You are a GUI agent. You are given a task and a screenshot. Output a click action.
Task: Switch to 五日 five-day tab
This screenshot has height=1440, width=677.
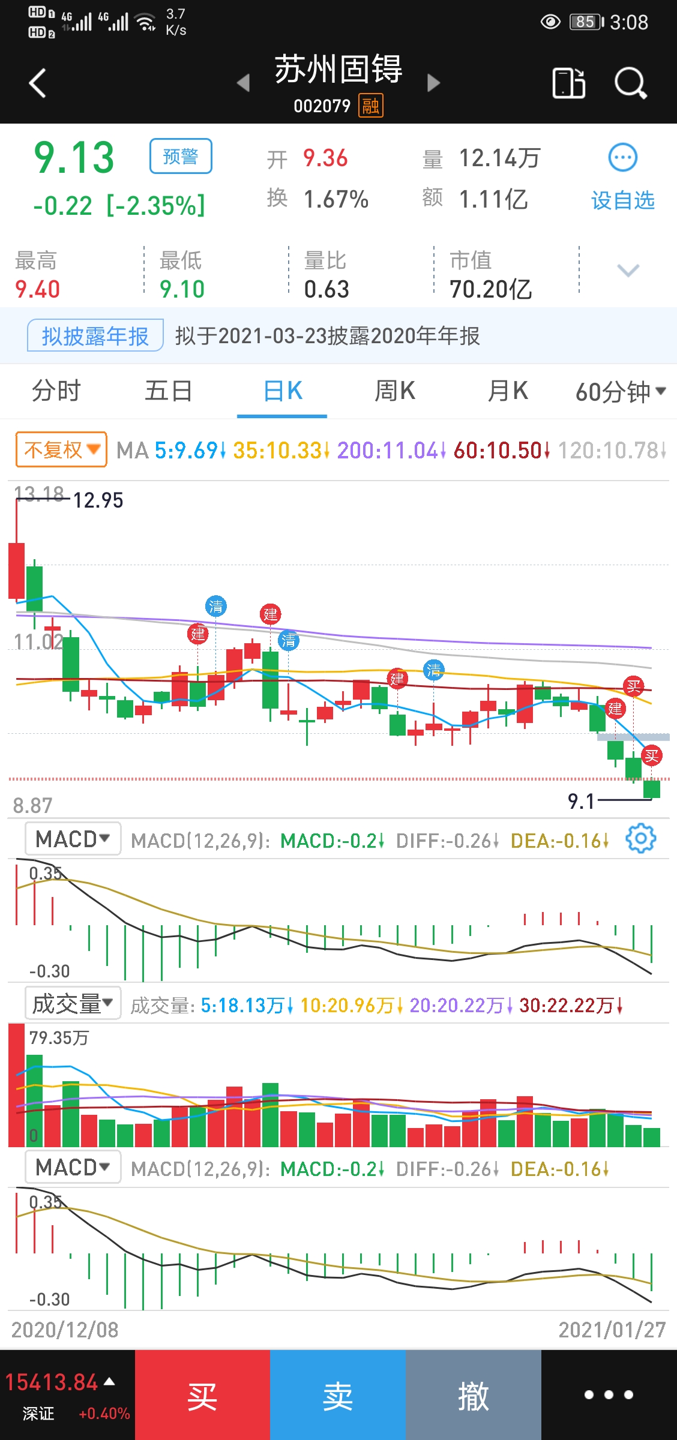click(x=169, y=391)
